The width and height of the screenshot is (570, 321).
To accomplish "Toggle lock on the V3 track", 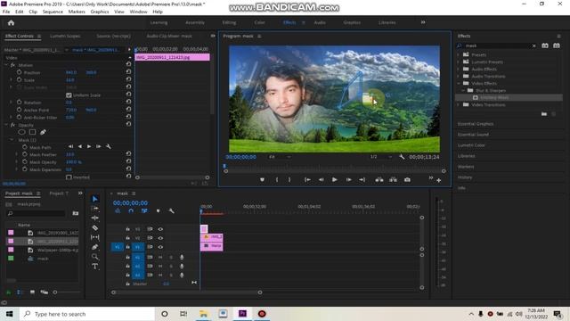I will [x=127, y=229].
